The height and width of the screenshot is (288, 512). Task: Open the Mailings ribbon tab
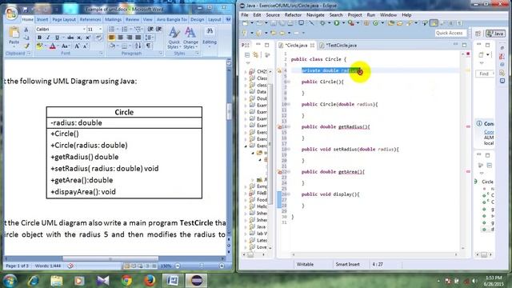pos(114,19)
